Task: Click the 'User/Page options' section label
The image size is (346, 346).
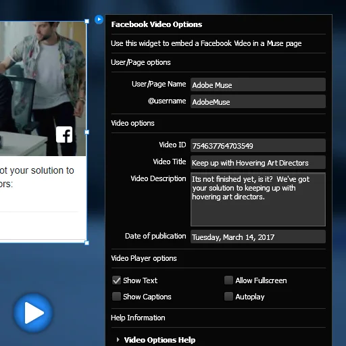Action: click(x=141, y=62)
